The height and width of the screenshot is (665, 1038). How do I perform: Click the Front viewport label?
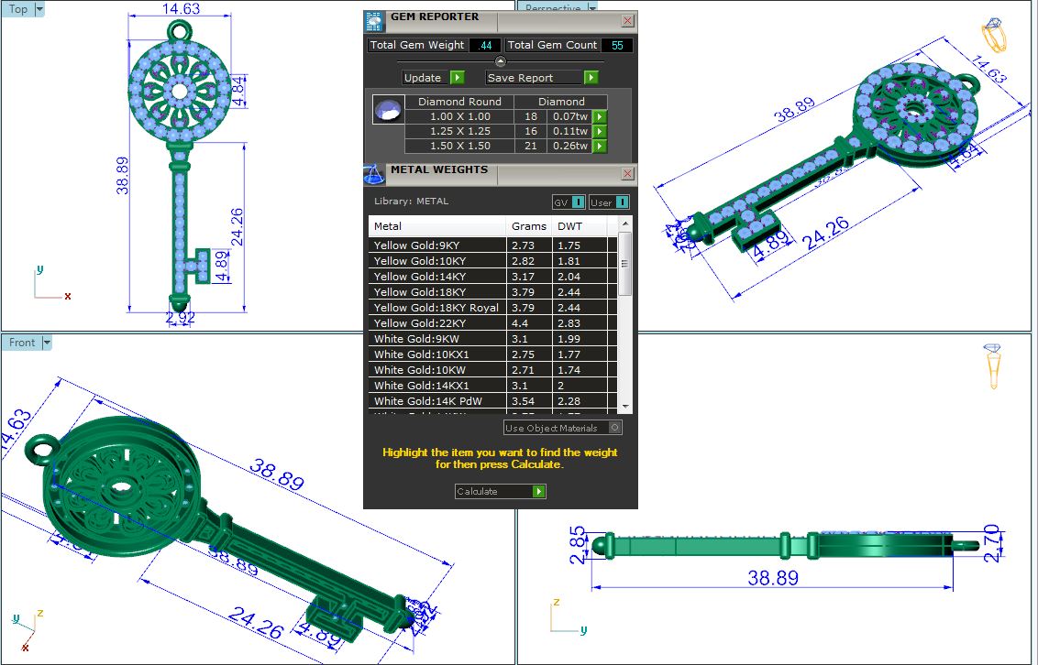(22, 343)
